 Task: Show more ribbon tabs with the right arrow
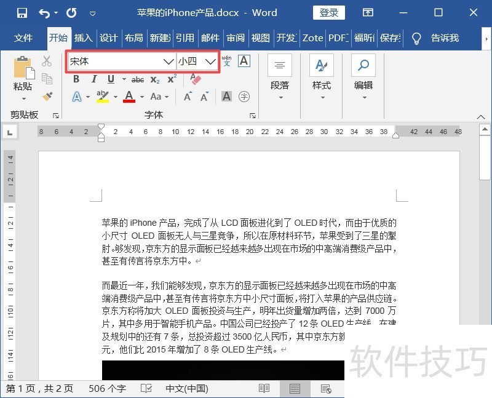coord(486,39)
